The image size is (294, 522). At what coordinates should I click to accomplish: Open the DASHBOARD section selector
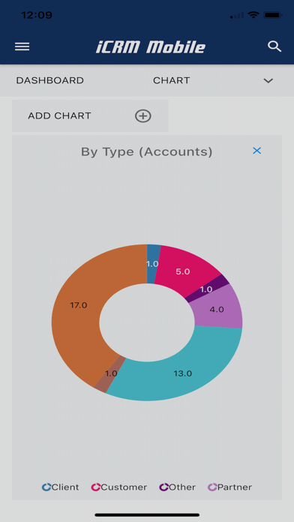click(50, 80)
